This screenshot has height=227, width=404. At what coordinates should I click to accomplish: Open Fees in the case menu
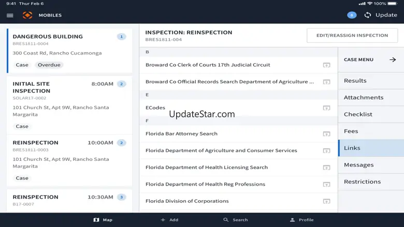(x=371, y=131)
